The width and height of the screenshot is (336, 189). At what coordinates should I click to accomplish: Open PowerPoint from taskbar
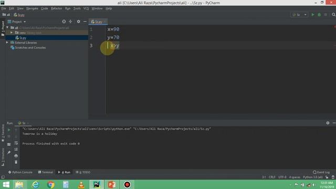[x=112, y=184]
